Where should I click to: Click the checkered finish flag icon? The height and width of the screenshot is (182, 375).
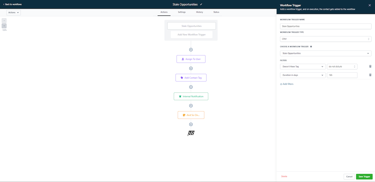[x=191, y=133]
